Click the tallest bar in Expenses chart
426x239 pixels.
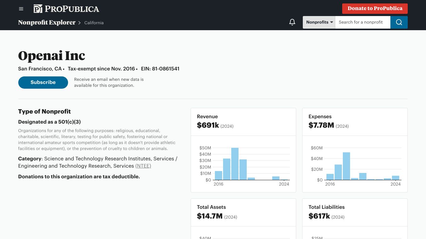pos(346,166)
